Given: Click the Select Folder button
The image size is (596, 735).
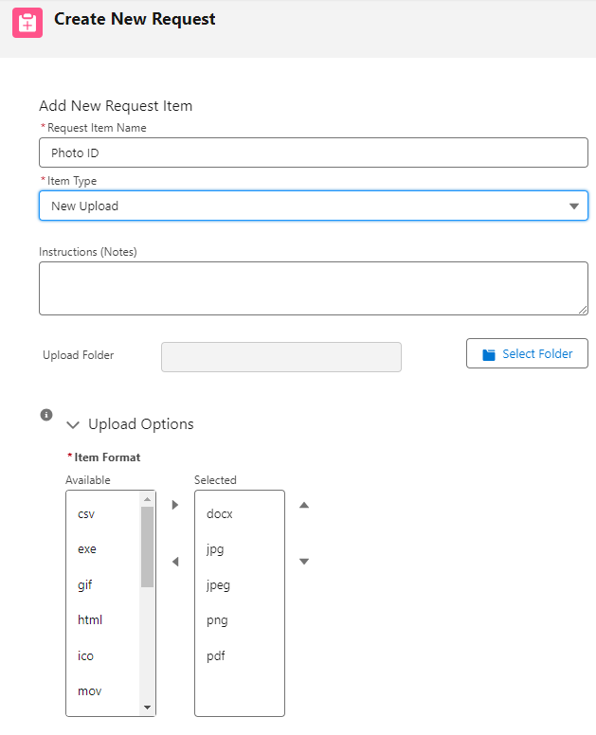Looking at the screenshot, I should (x=527, y=353).
